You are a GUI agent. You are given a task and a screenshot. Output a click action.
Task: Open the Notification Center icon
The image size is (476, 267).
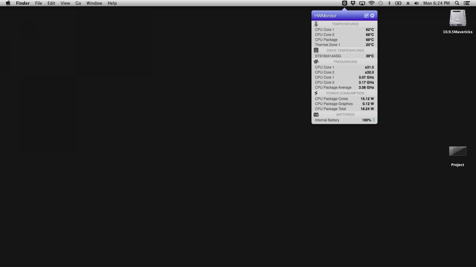coord(467,3)
